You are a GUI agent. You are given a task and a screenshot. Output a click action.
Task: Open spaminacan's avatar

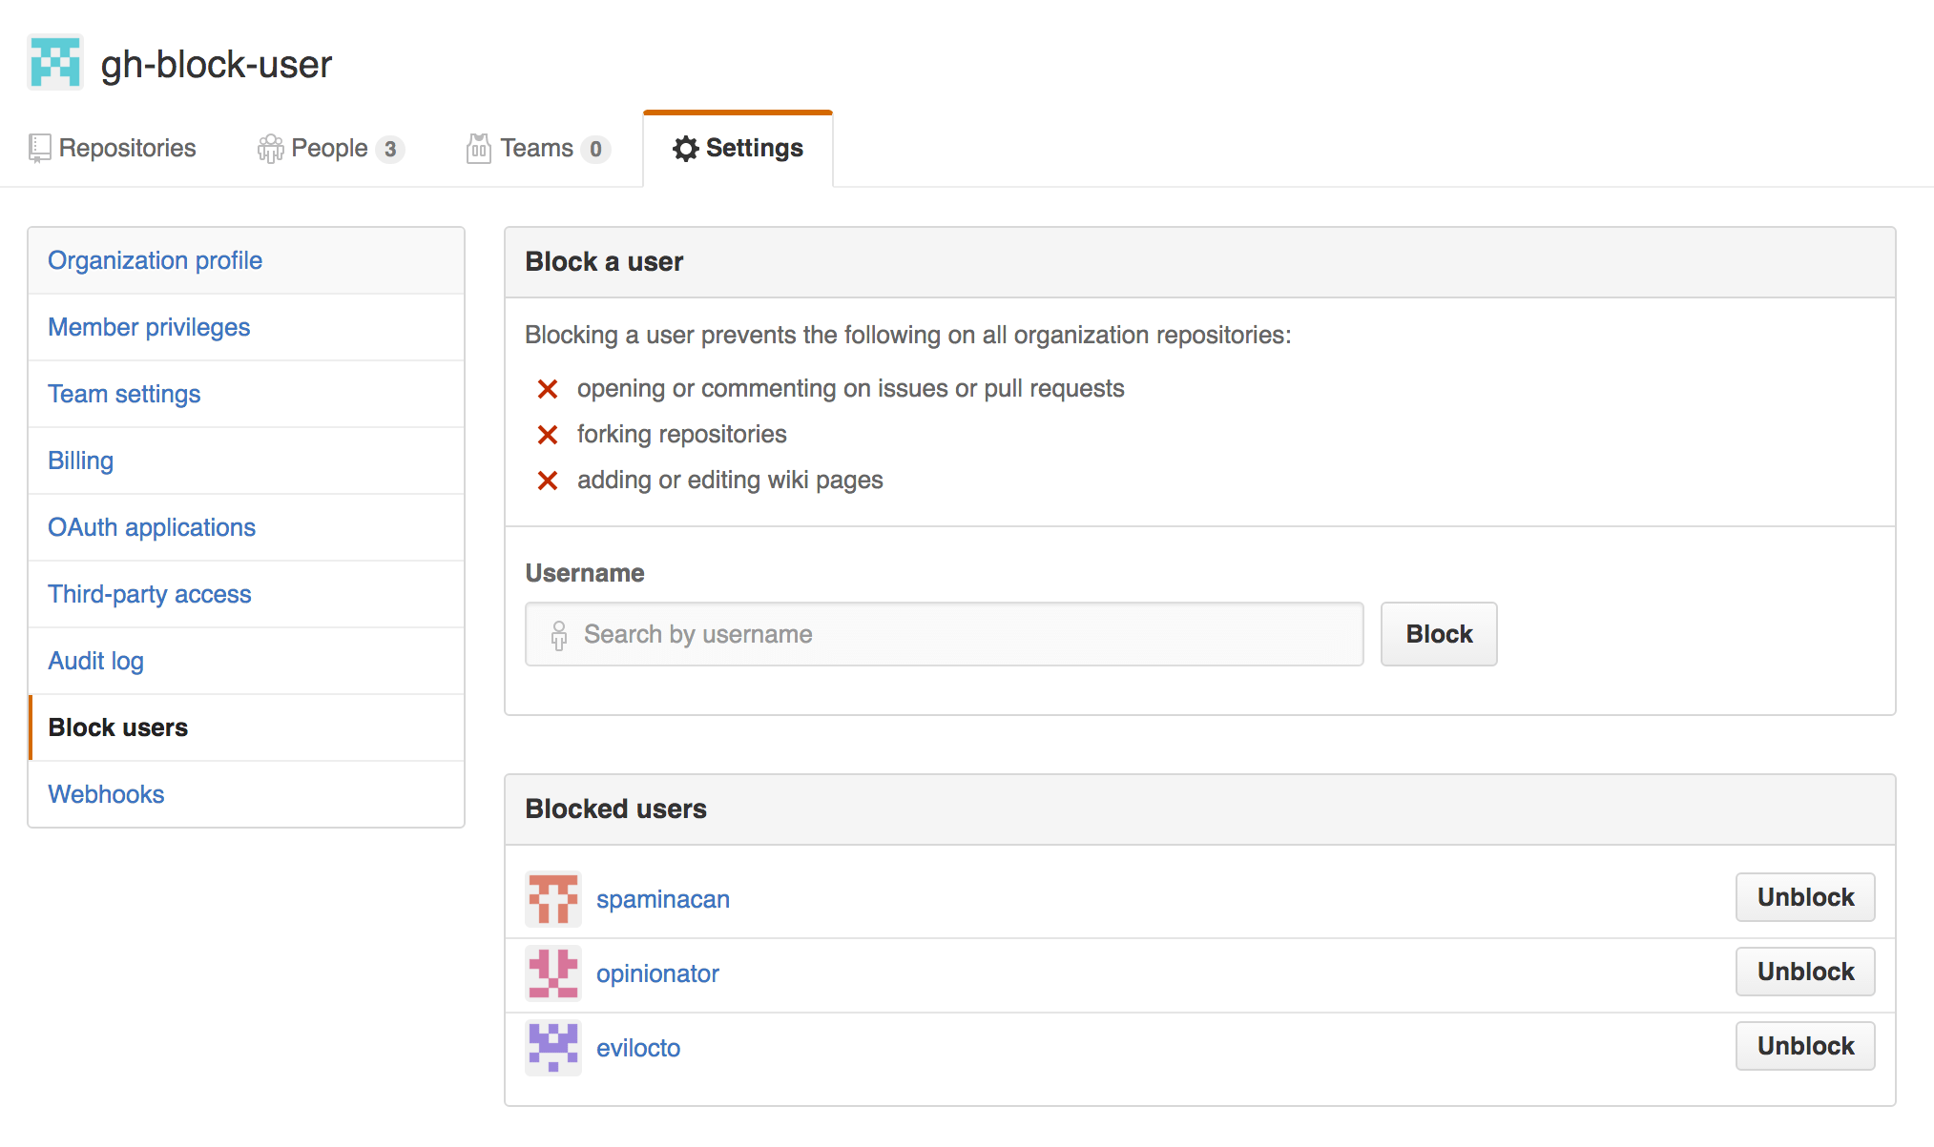pyautogui.click(x=552, y=897)
